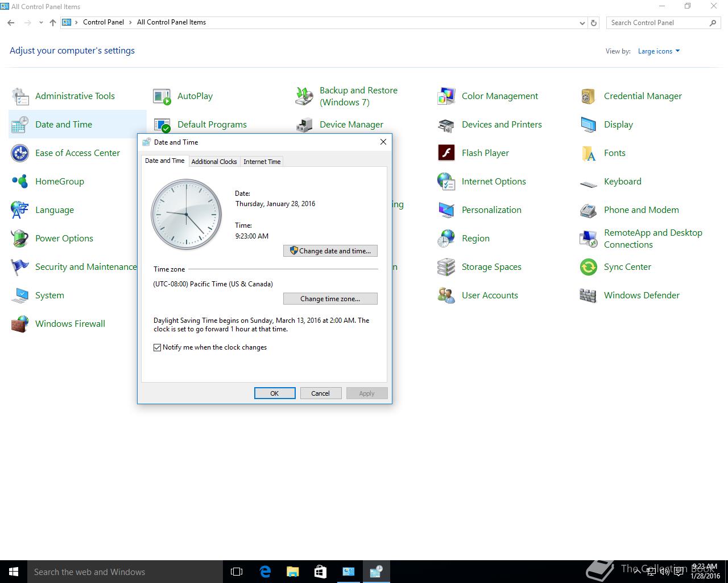Open the Storage Spaces icon
This screenshot has width=728, height=583.
pyautogui.click(x=446, y=267)
